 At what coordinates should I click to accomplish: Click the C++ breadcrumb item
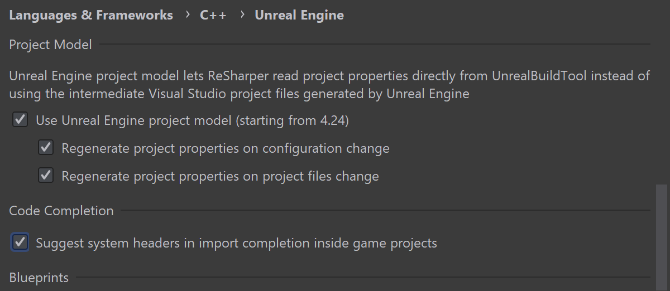[x=213, y=15]
